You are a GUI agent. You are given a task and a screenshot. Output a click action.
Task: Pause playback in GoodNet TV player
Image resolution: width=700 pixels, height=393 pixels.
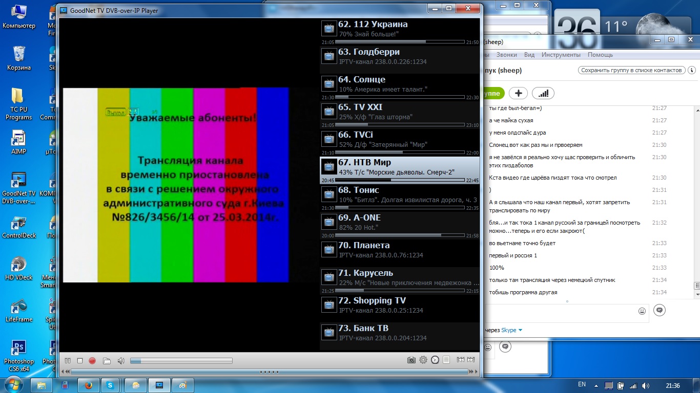pyautogui.click(x=68, y=360)
